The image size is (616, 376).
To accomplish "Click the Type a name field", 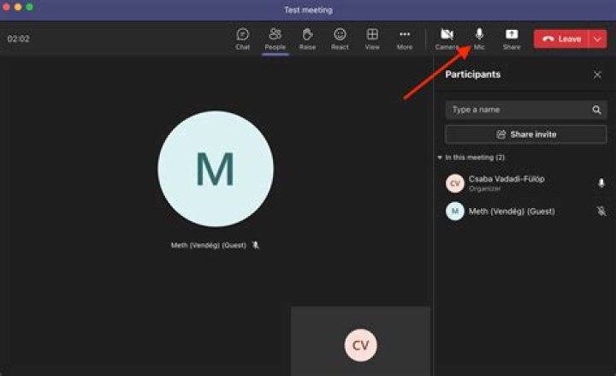I will (x=516, y=110).
